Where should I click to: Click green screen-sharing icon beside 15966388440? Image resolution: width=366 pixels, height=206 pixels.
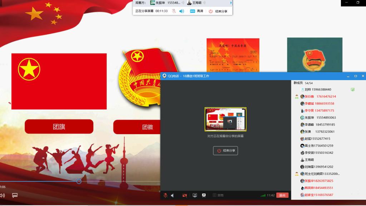[353, 89]
